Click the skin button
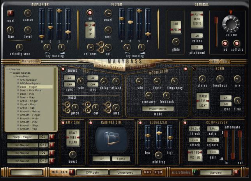The image size is (251, 181). [x=214, y=62]
